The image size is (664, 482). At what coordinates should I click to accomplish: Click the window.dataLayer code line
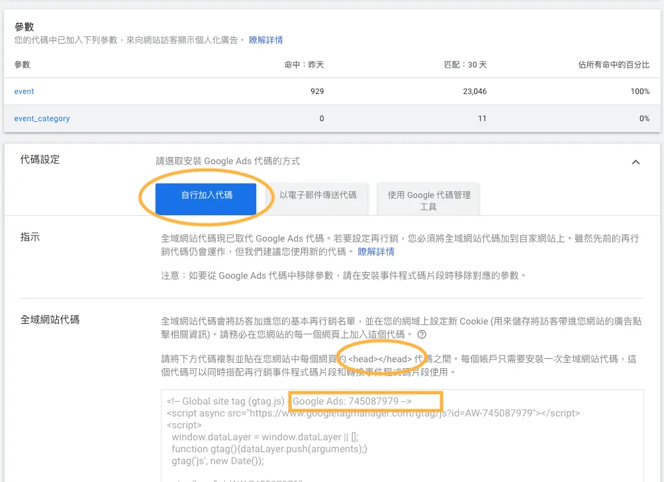click(265, 437)
